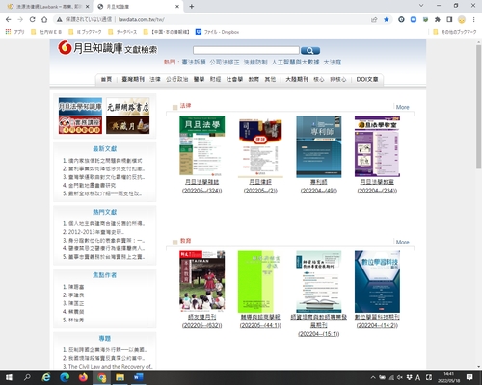Open taskbar search magnifier
The image size is (482, 385).
[x=27, y=377]
